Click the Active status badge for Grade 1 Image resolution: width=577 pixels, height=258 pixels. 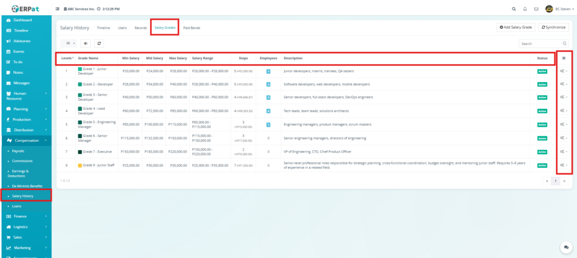[x=542, y=71]
